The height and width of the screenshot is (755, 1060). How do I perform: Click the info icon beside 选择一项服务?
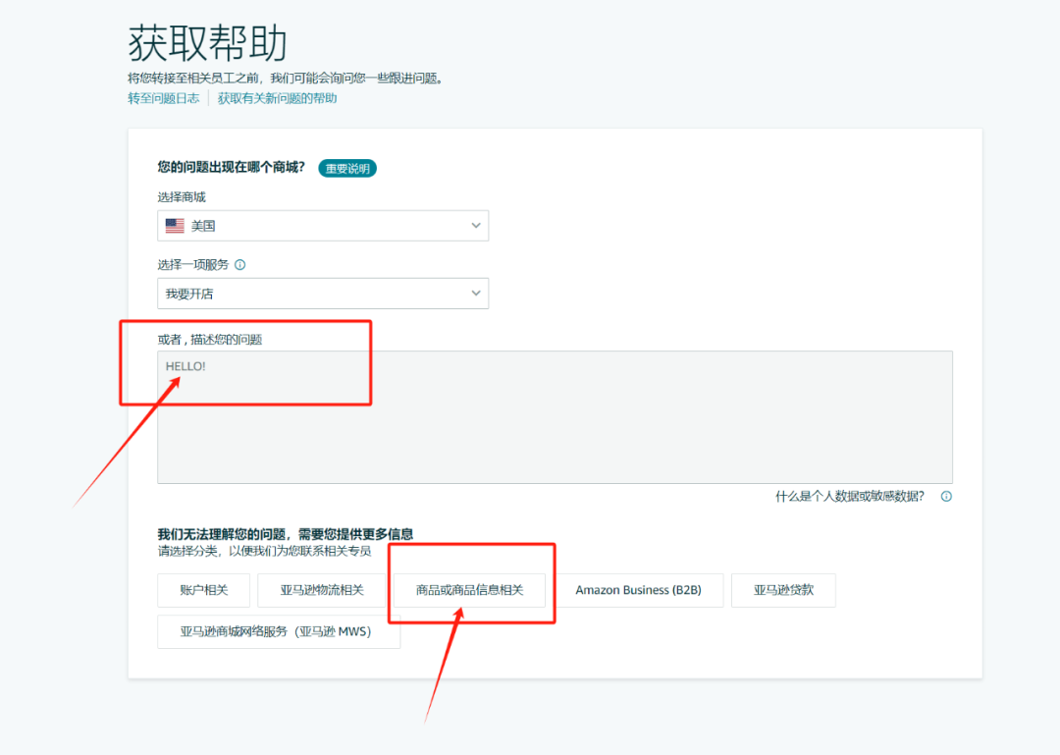pos(238,264)
